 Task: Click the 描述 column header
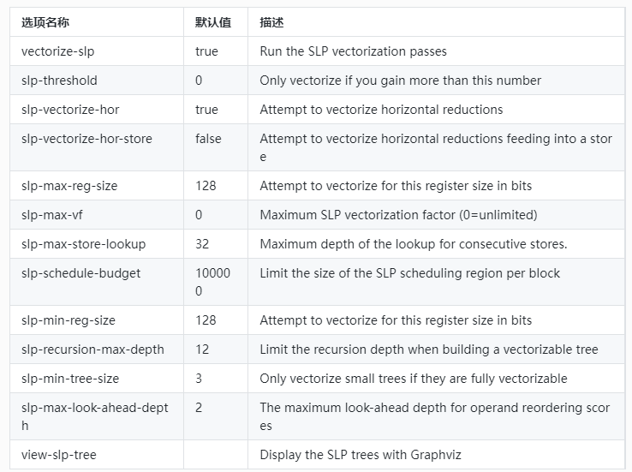coord(271,22)
